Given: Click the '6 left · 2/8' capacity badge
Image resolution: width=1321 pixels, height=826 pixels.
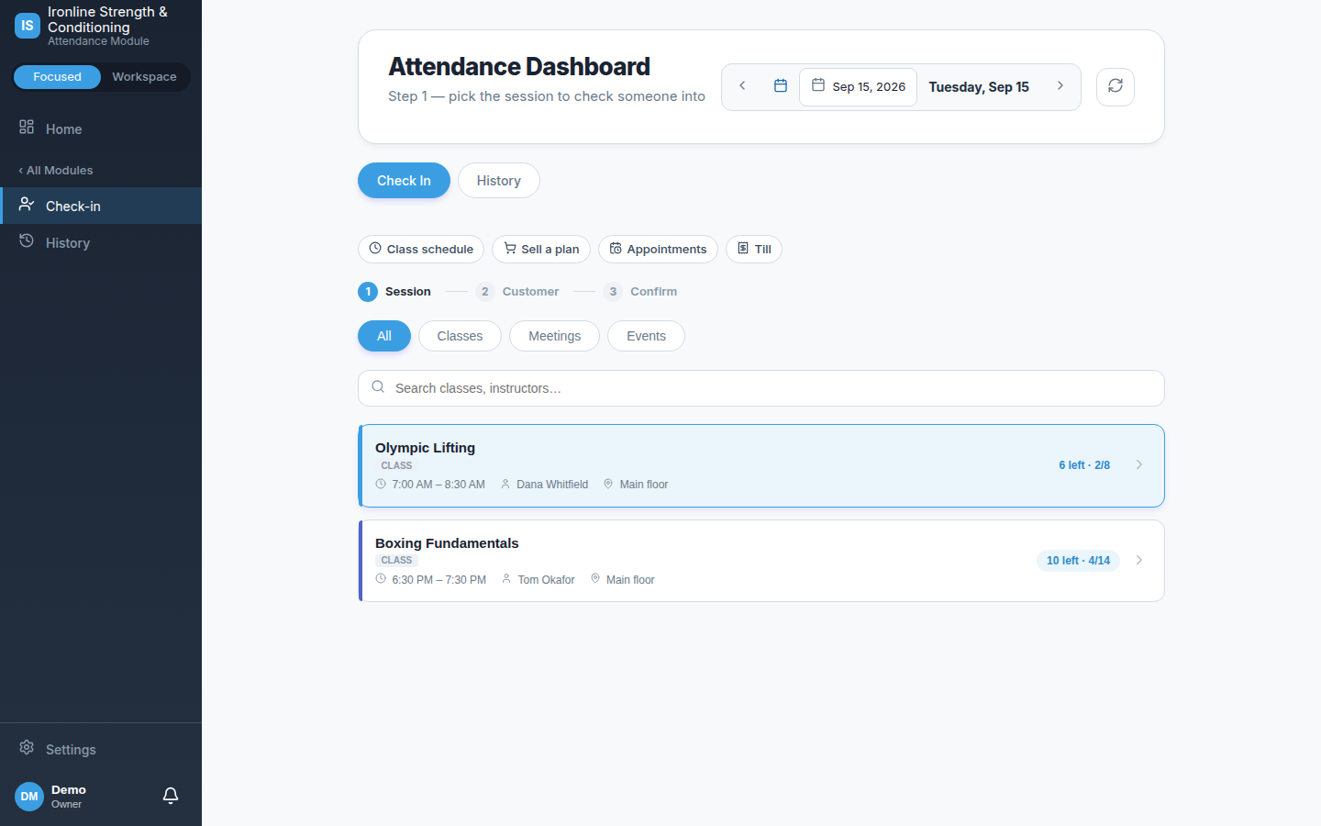Looking at the screenshot, I should pos(1084,465).
